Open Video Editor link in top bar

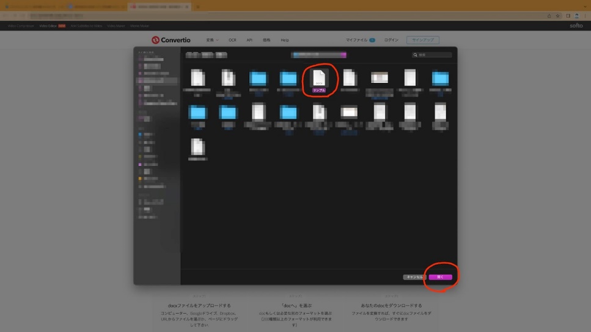click(48, 26)
